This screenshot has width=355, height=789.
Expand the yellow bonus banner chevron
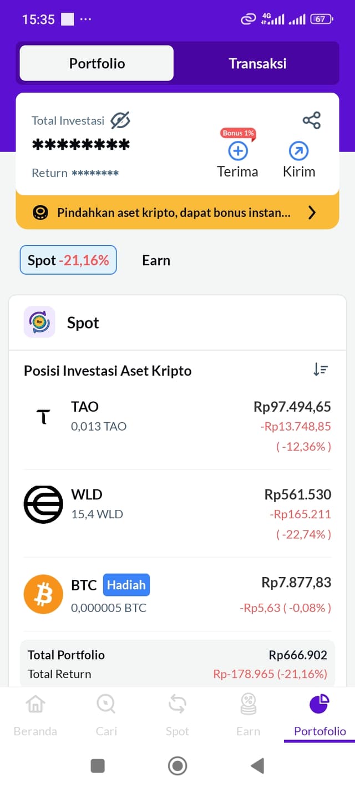(312, 213)
